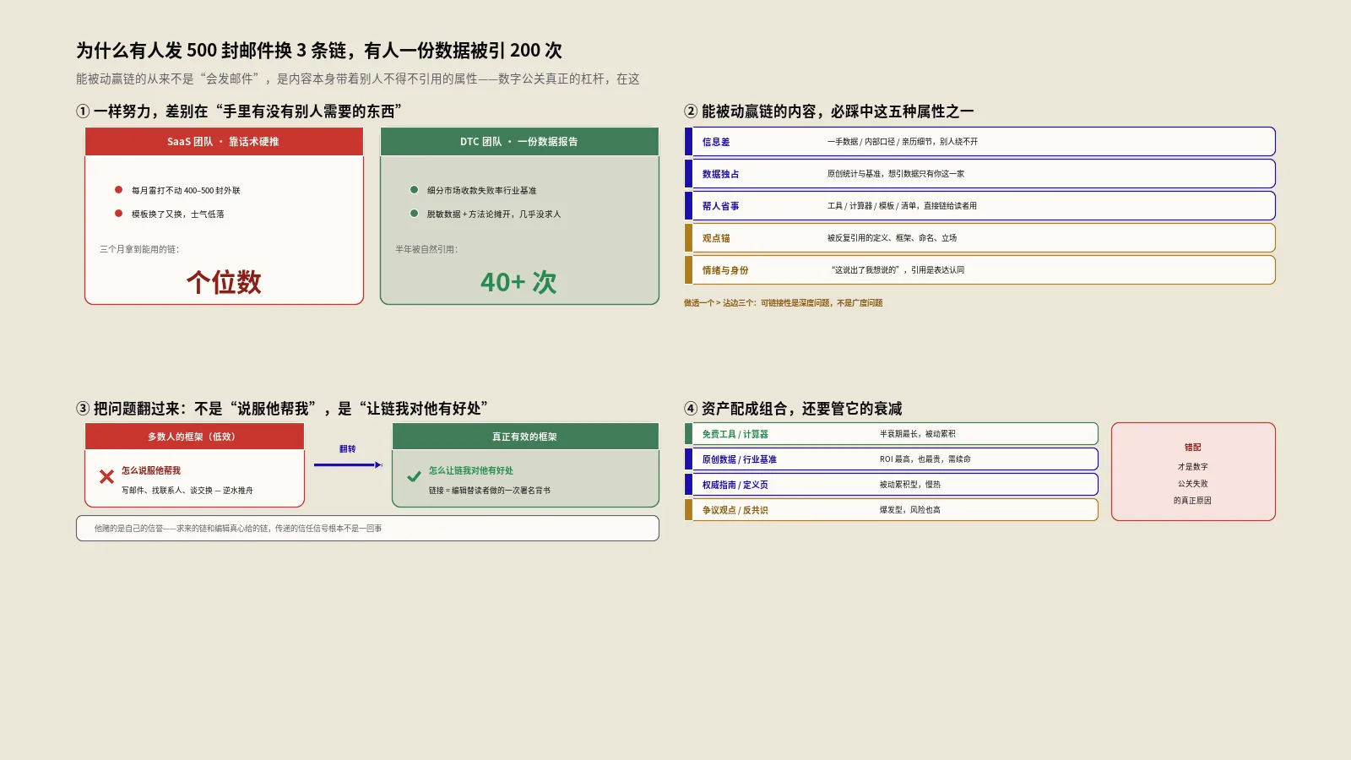Screen dimensions: 1351x760
Task: Click the text 原创统计与基准，想引数据只有你这一家
Action: pyautogui.click(x=896, y=174)
